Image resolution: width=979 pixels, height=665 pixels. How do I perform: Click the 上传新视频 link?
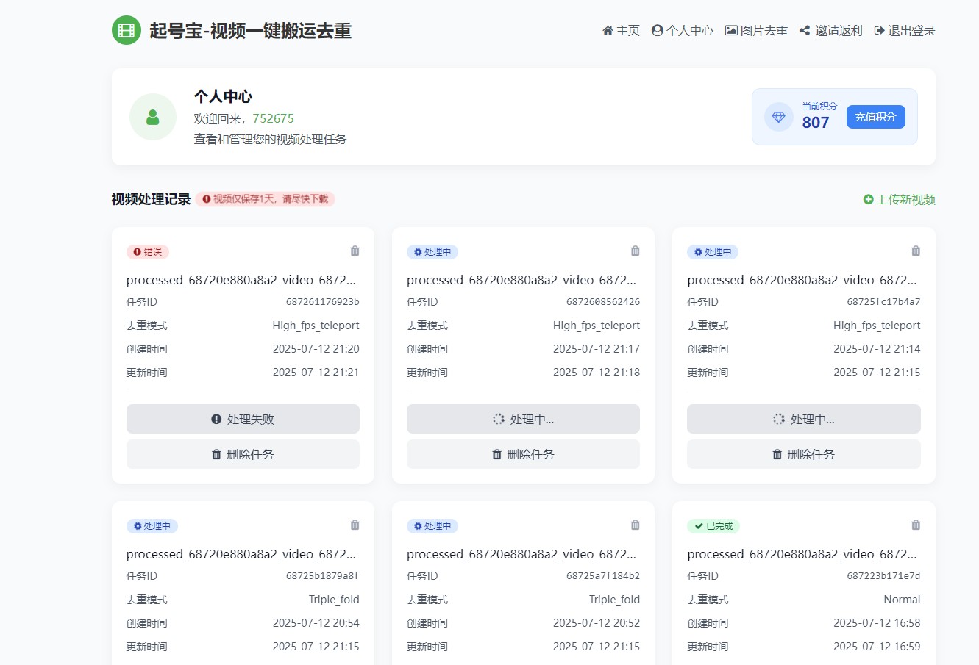click(x=899, y=200)
